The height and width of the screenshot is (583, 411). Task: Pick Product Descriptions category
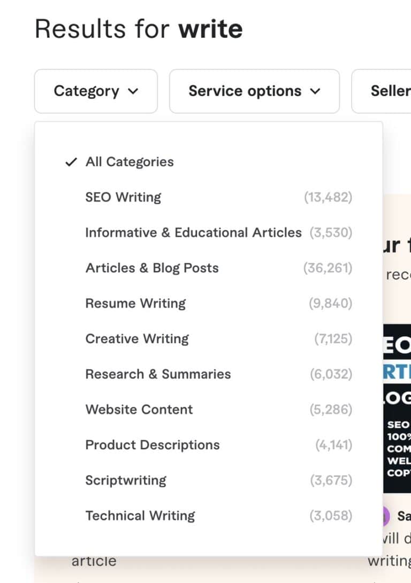click(152, 444)
